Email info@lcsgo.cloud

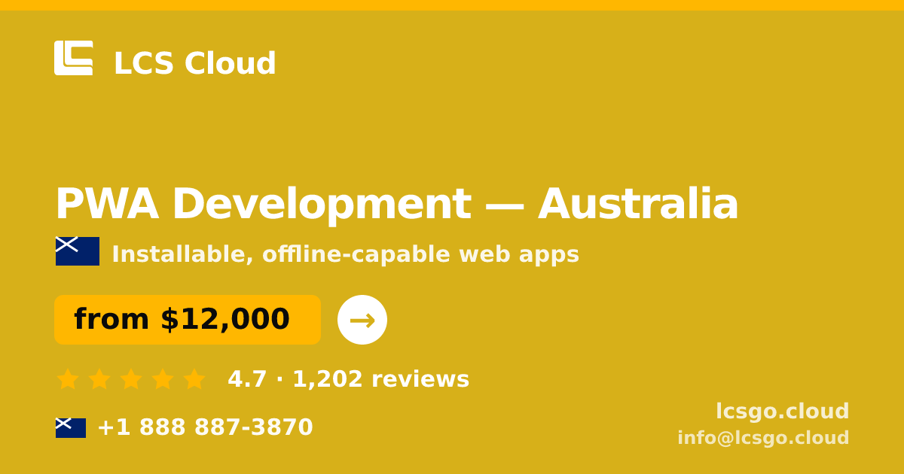763,438
